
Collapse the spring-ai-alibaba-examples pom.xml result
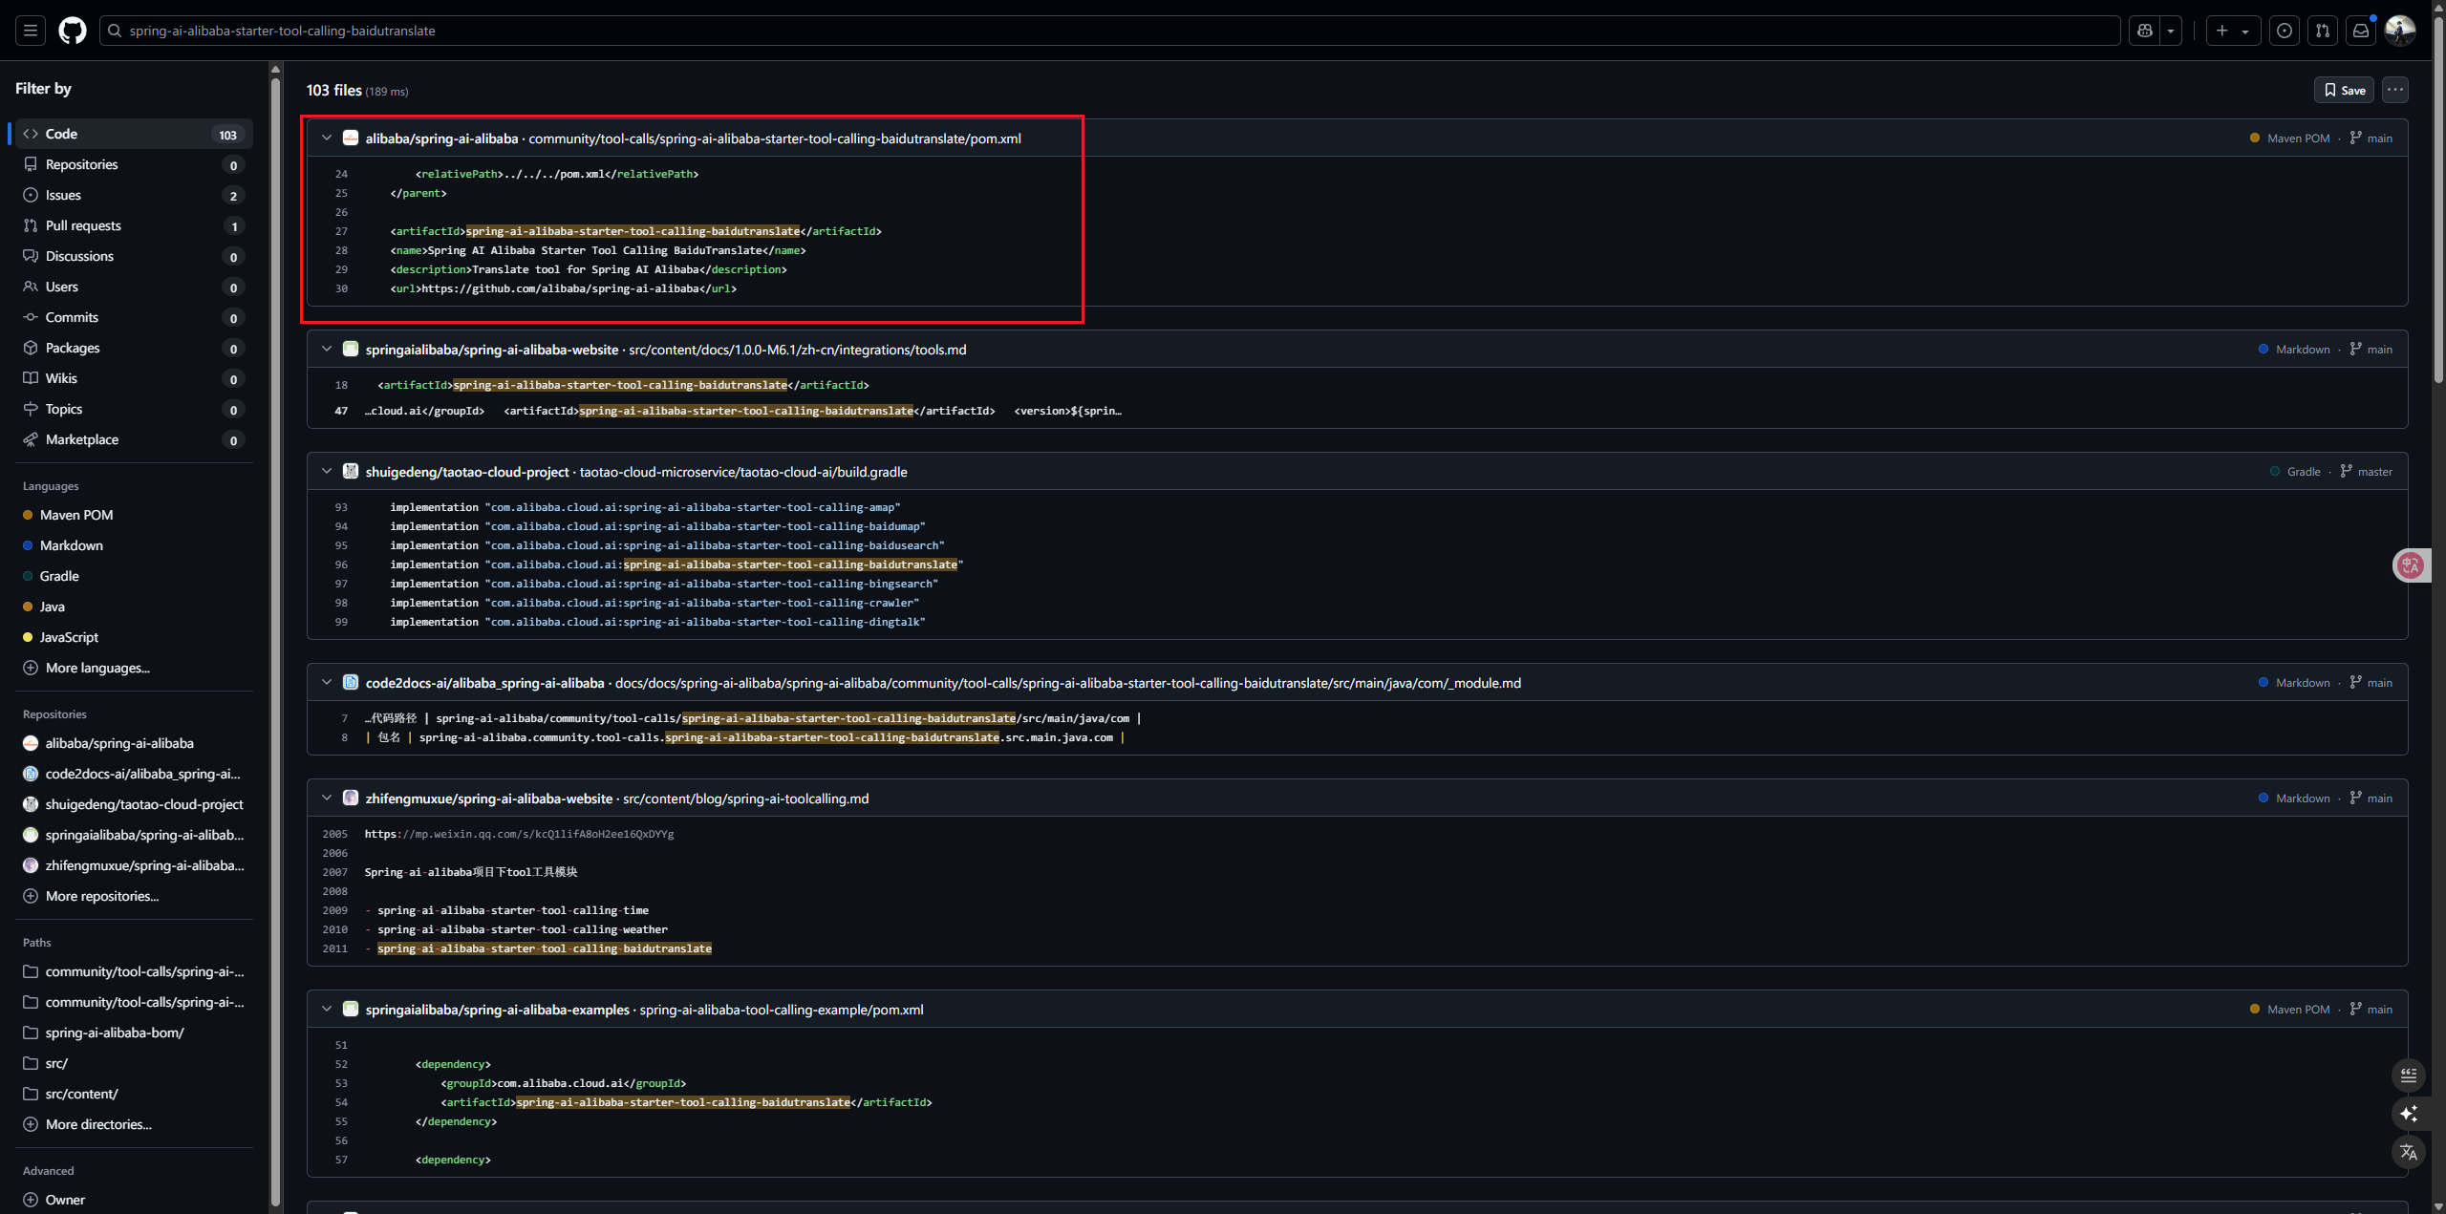[x=327, y=1009]
